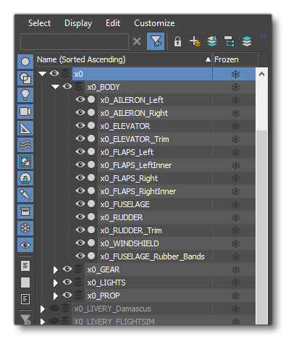This screenshot has height=339, width=286.
Task: Click the Create New Layer plus icon
Action: (195, 41)
